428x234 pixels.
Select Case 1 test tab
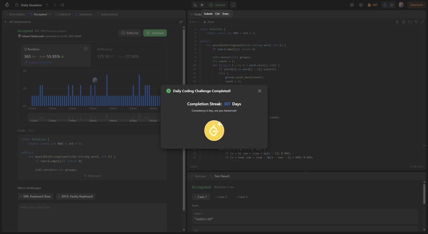tap(201, 197)
